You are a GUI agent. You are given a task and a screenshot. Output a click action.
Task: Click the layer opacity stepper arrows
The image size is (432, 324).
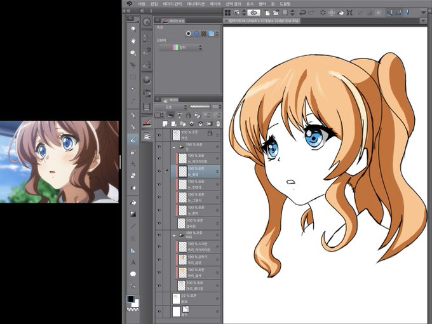coord(220,107)
